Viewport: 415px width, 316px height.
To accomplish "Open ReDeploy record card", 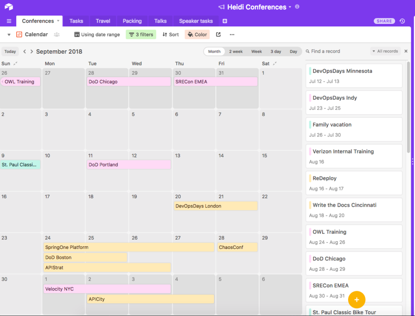I will (354, 183).
